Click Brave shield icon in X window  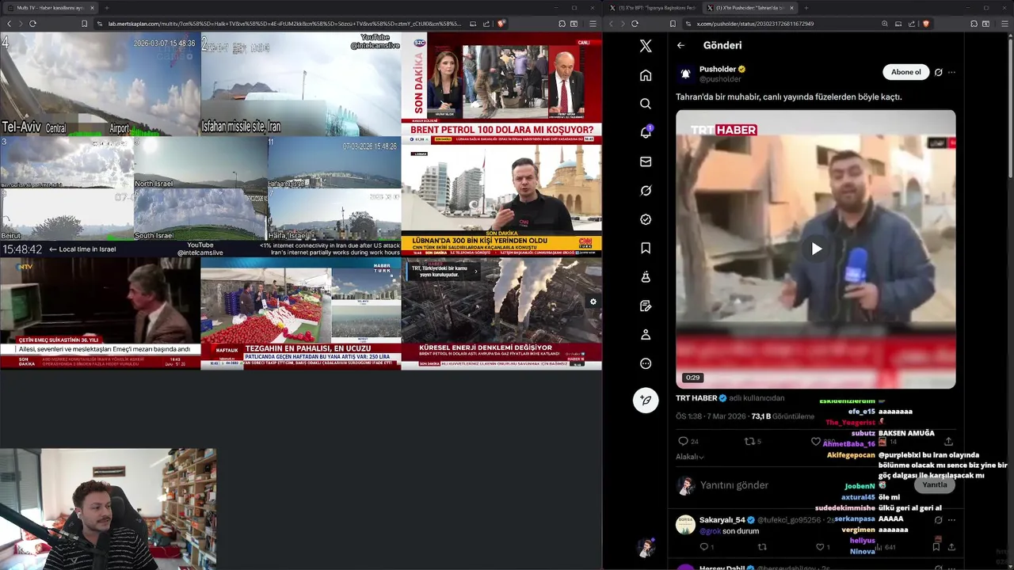925,24
